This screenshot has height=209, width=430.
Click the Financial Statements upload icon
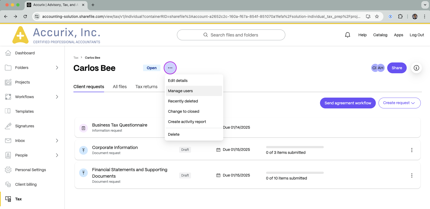pyautogui.click(x=83, y=173)
